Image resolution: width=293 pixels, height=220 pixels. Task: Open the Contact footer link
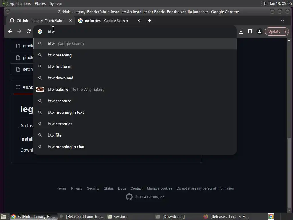136,188
